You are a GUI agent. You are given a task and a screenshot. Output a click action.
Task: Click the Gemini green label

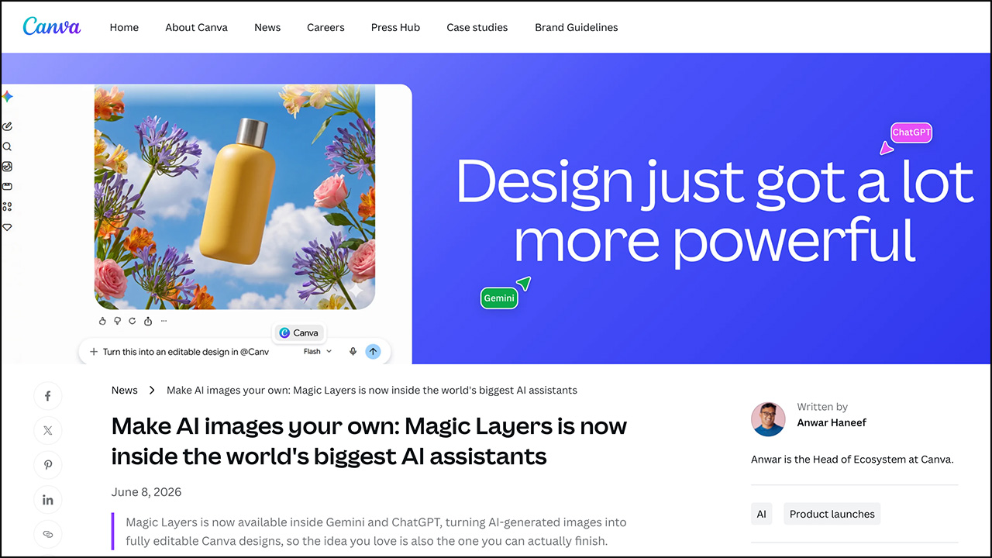point(499,298)
